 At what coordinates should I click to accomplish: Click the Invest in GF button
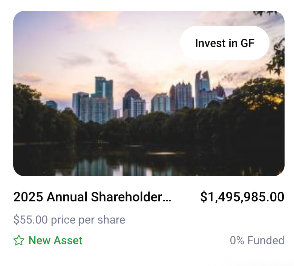[225, 43]
